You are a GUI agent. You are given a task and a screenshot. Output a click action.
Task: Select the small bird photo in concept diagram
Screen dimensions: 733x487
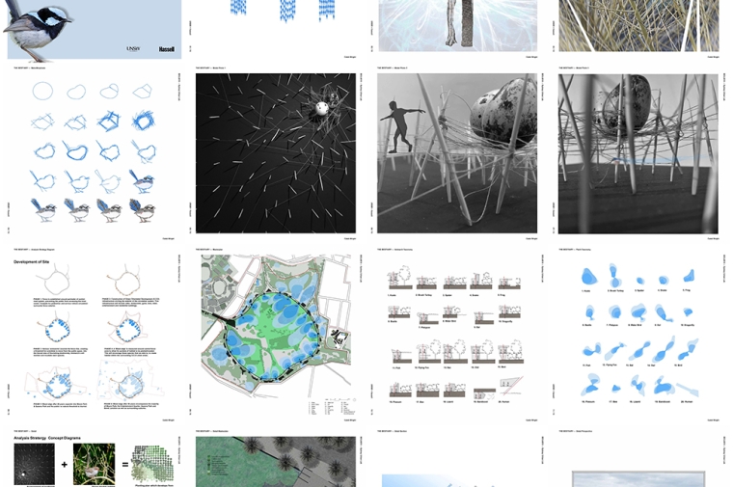(94, 464)
